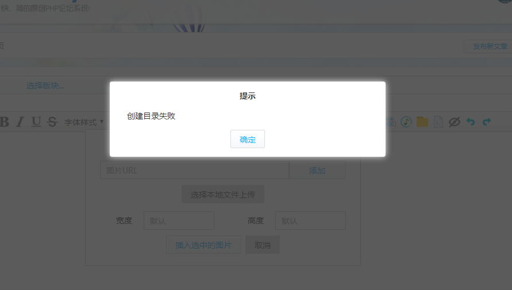Viewport: 512px width, 290px height.
Task: Click the 提示 dialog title
Action: pyautogui.click(x=248, y=96)
